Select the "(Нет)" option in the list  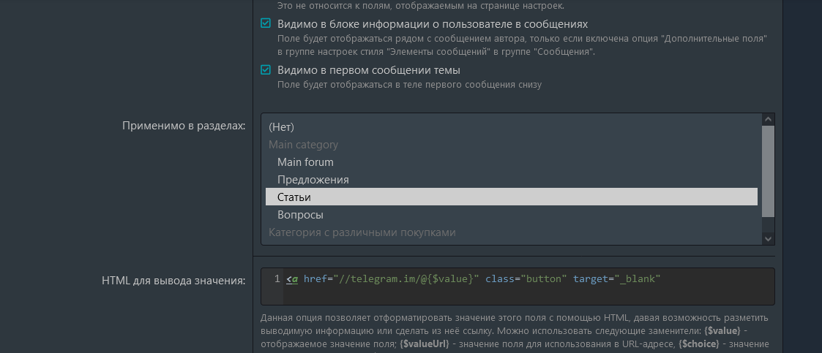[x=281, y=127]
